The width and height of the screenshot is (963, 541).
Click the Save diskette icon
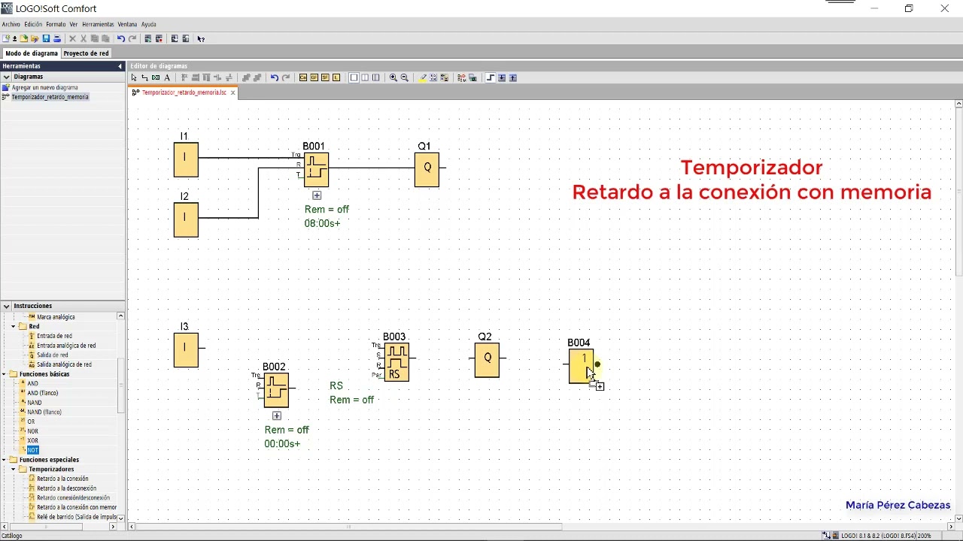point(46,38)
